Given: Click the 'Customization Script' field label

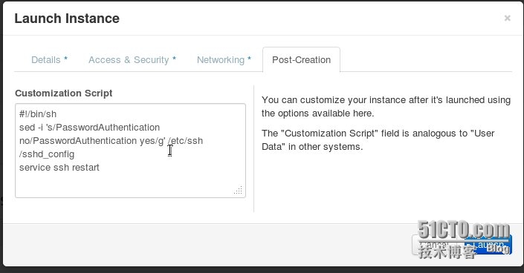Looking at the screenshot, I should [63, 93].
